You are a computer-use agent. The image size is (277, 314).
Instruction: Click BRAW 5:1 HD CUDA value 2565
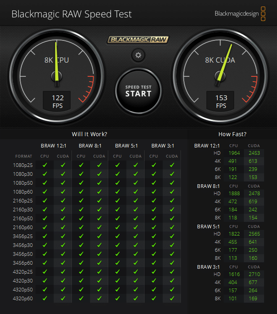coord(254,234)
